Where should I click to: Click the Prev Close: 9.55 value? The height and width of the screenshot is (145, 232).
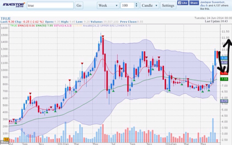click(x=132, y=22)
